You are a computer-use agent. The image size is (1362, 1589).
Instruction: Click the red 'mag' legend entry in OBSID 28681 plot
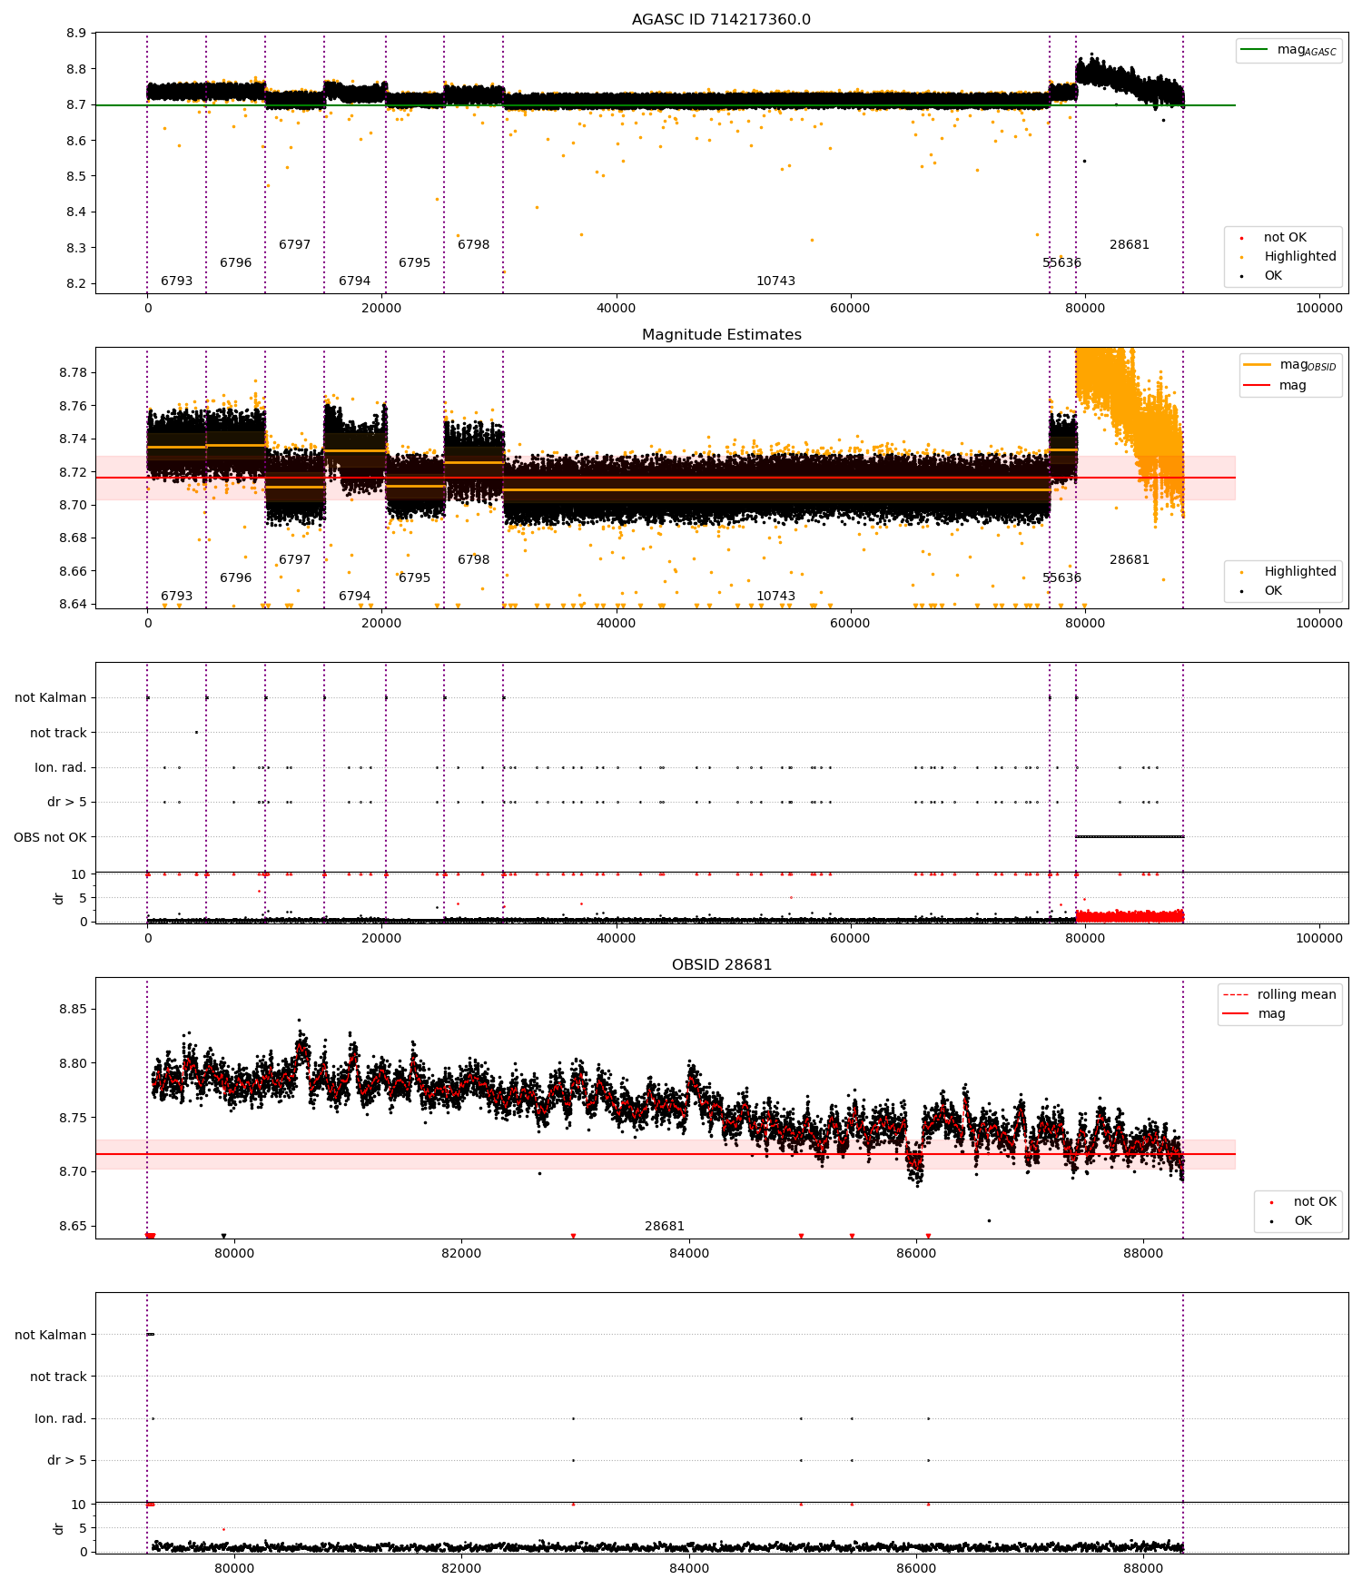pos(1255,1014)
